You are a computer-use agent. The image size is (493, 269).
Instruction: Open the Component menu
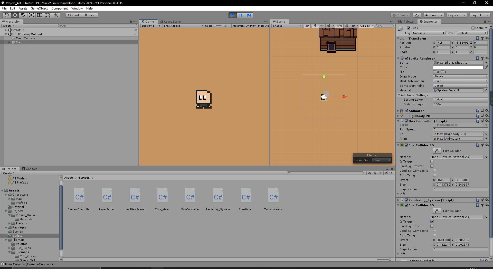tap(60, 8)
